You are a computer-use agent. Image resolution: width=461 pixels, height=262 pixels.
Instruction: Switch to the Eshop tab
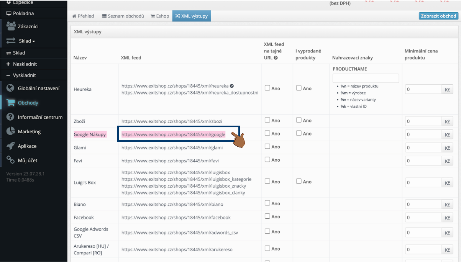(160, 16)
